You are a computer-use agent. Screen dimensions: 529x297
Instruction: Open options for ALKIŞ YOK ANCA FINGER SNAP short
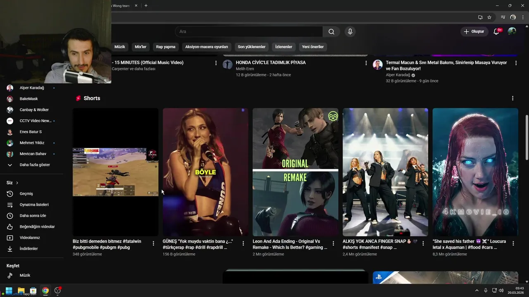(x=423, y=243)
